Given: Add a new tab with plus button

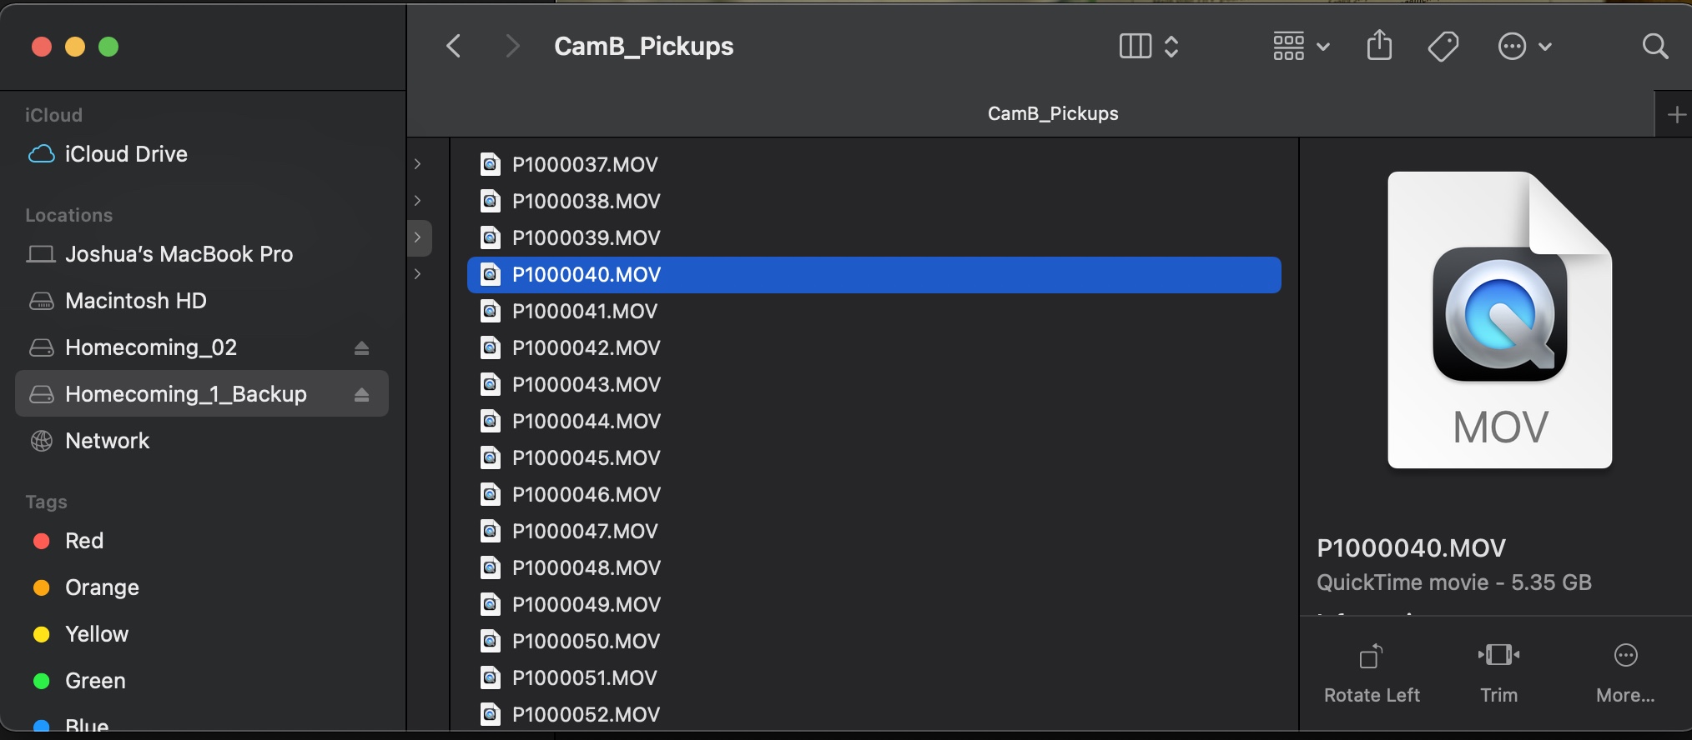Looking at the screenshot, I should [1675, 114].
